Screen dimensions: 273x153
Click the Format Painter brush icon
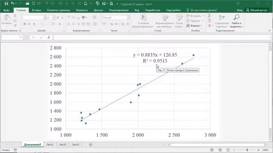coord(15,25)
